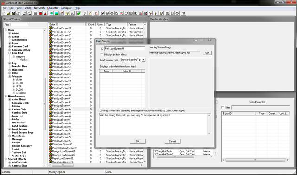Click the undo arrow toolbar icon
This screenshot has width=297, height=175.
pyautogui.click(x=25, y=13)
